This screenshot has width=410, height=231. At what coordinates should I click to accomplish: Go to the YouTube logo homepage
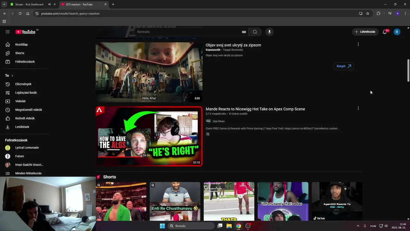point(25,32)
